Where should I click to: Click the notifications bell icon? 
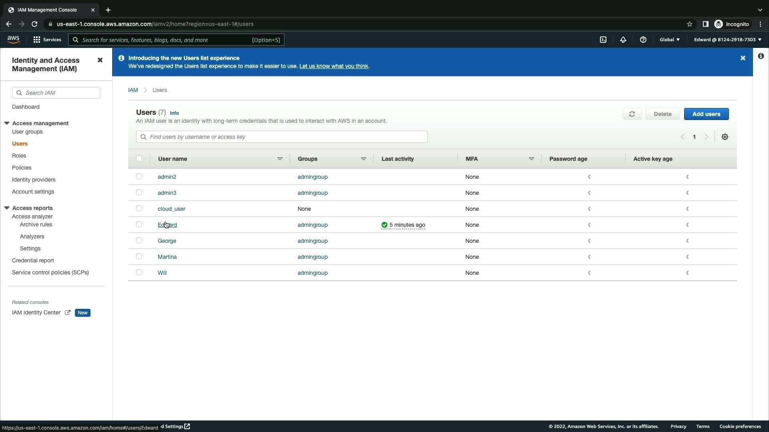coord(623,40)
